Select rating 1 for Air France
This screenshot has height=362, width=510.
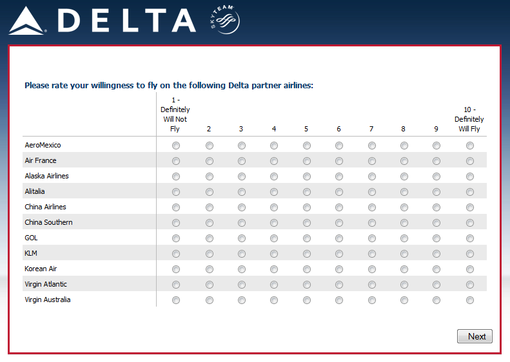point(176,161)
